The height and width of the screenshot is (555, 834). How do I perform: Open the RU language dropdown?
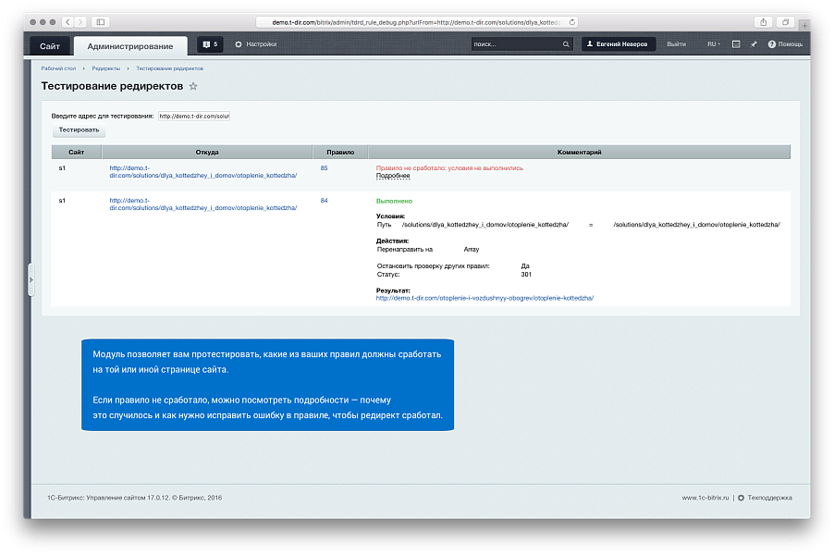(x=714, y=44)
